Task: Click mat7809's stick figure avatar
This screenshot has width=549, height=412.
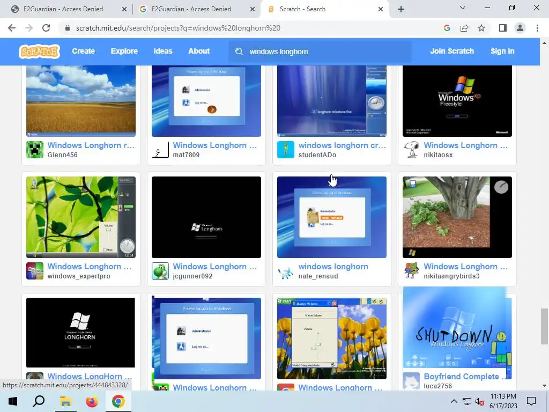Action: (x=160, y=150)
